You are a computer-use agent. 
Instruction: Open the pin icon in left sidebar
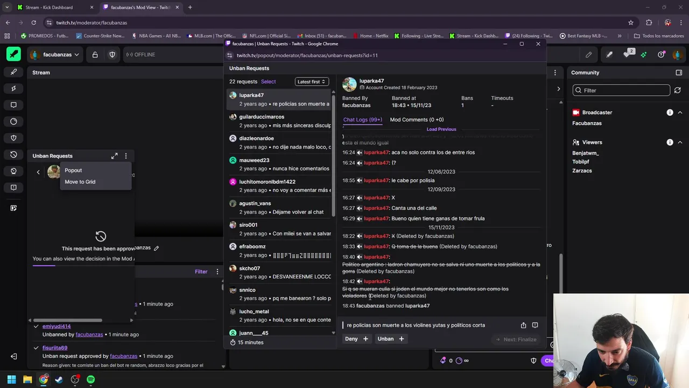pyautogui.click(x=13, y=88)
